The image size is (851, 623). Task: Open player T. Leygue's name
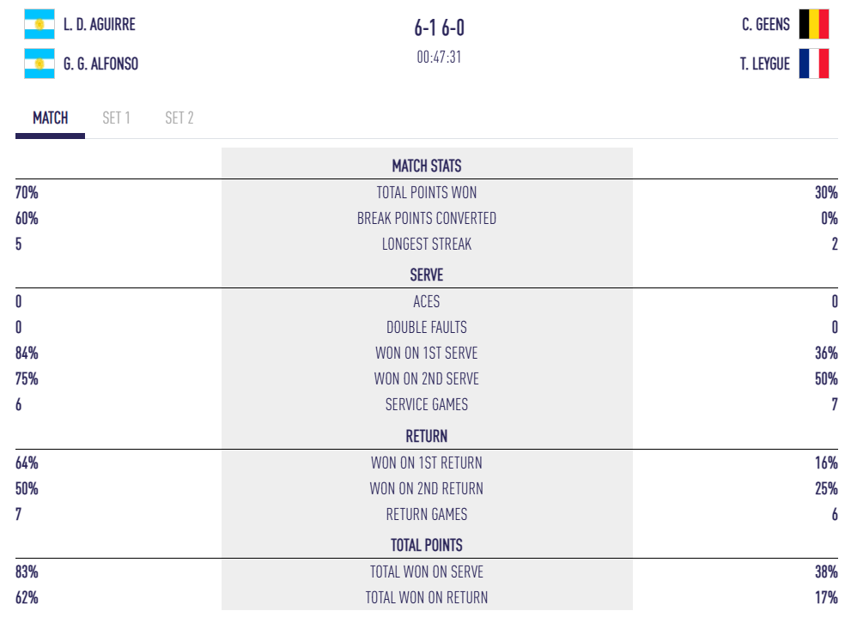765,64
